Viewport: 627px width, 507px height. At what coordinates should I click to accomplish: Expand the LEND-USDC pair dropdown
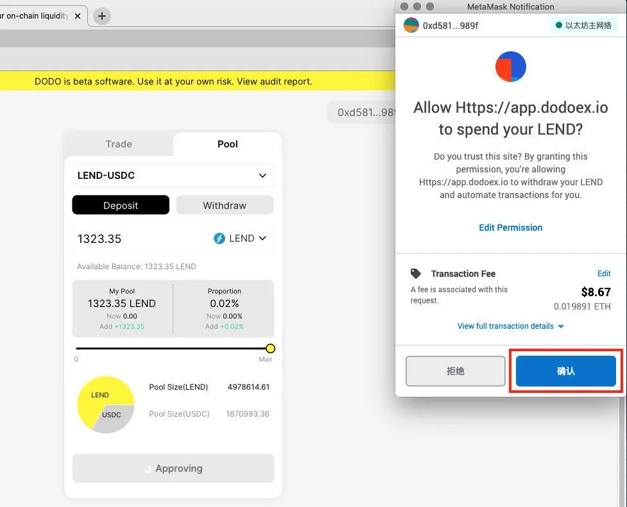[x=173, y=176]
